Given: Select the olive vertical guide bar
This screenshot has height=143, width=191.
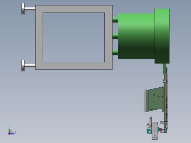Looking at the screenshot, I should (x=165, y=98).
